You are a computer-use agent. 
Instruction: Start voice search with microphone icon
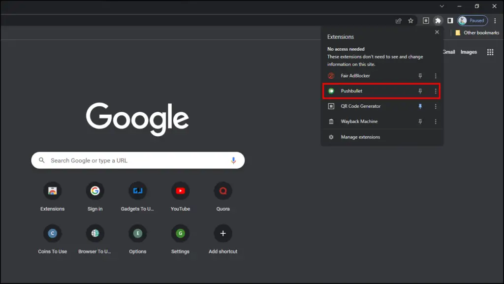tap(233, 160)
